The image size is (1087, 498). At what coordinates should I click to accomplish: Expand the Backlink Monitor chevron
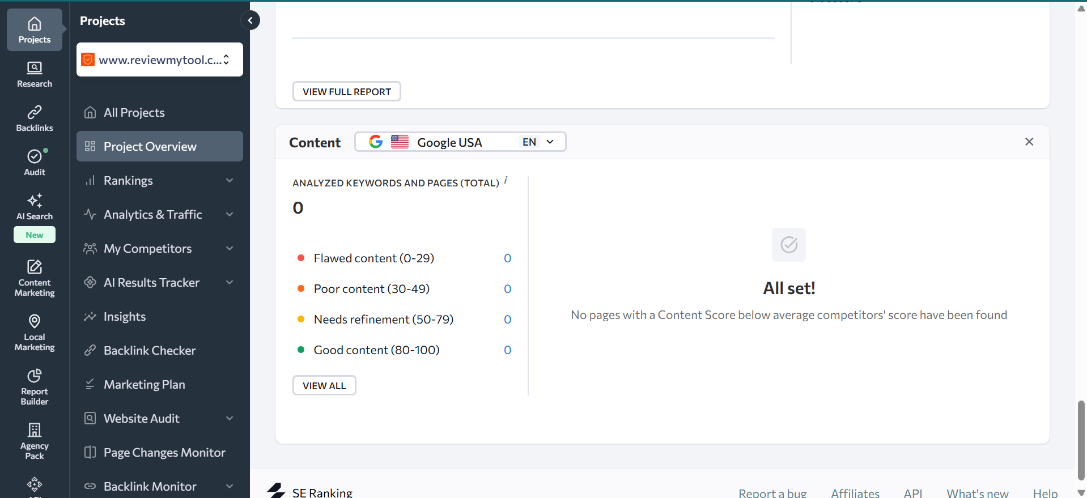tap(230, 486)
